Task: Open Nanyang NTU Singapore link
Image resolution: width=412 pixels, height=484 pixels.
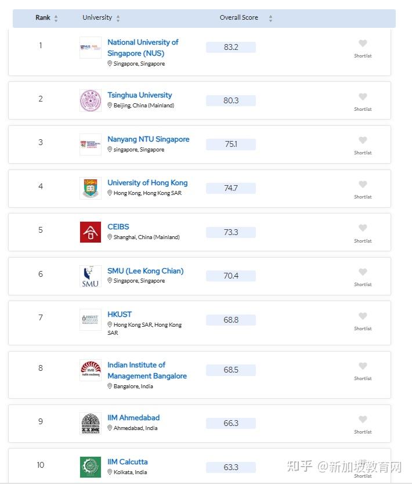Action: point(148,139)
